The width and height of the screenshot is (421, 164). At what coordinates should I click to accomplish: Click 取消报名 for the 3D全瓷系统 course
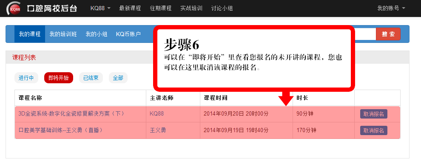click(374, 114)
